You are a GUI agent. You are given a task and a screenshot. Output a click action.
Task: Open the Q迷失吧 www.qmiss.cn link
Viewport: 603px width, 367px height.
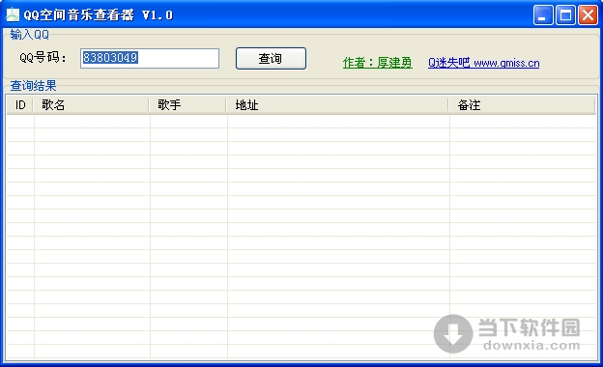click(483, 63)
